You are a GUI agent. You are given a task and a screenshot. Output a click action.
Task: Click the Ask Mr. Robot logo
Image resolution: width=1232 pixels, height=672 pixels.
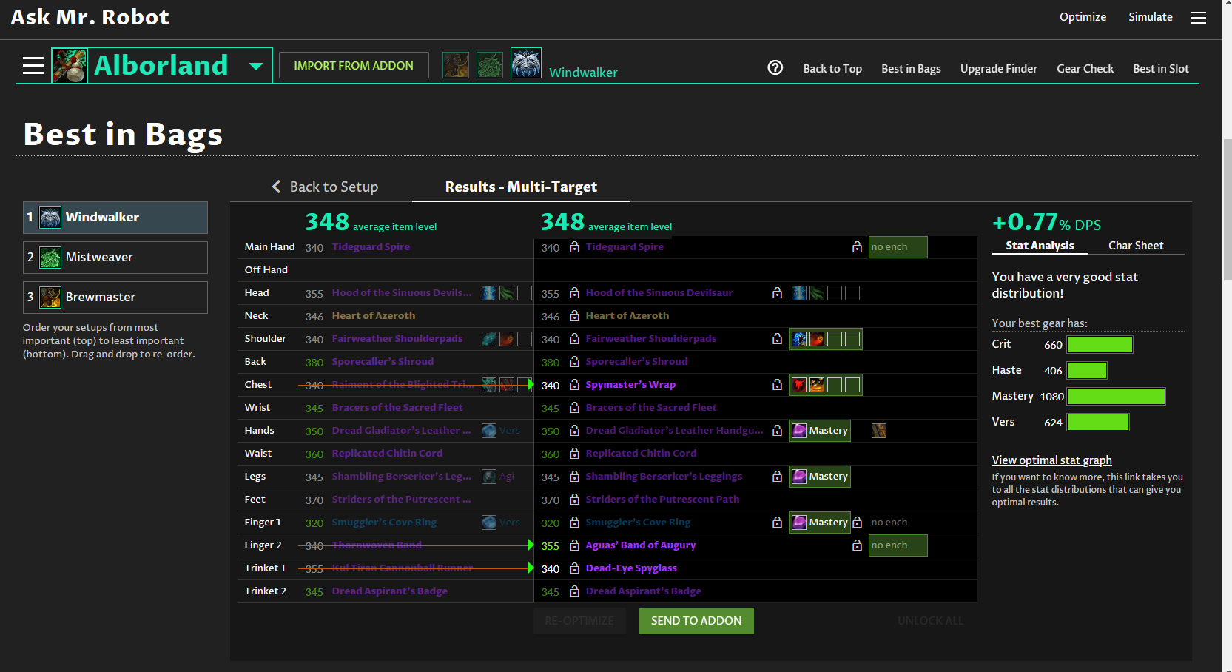pos(90,17)
